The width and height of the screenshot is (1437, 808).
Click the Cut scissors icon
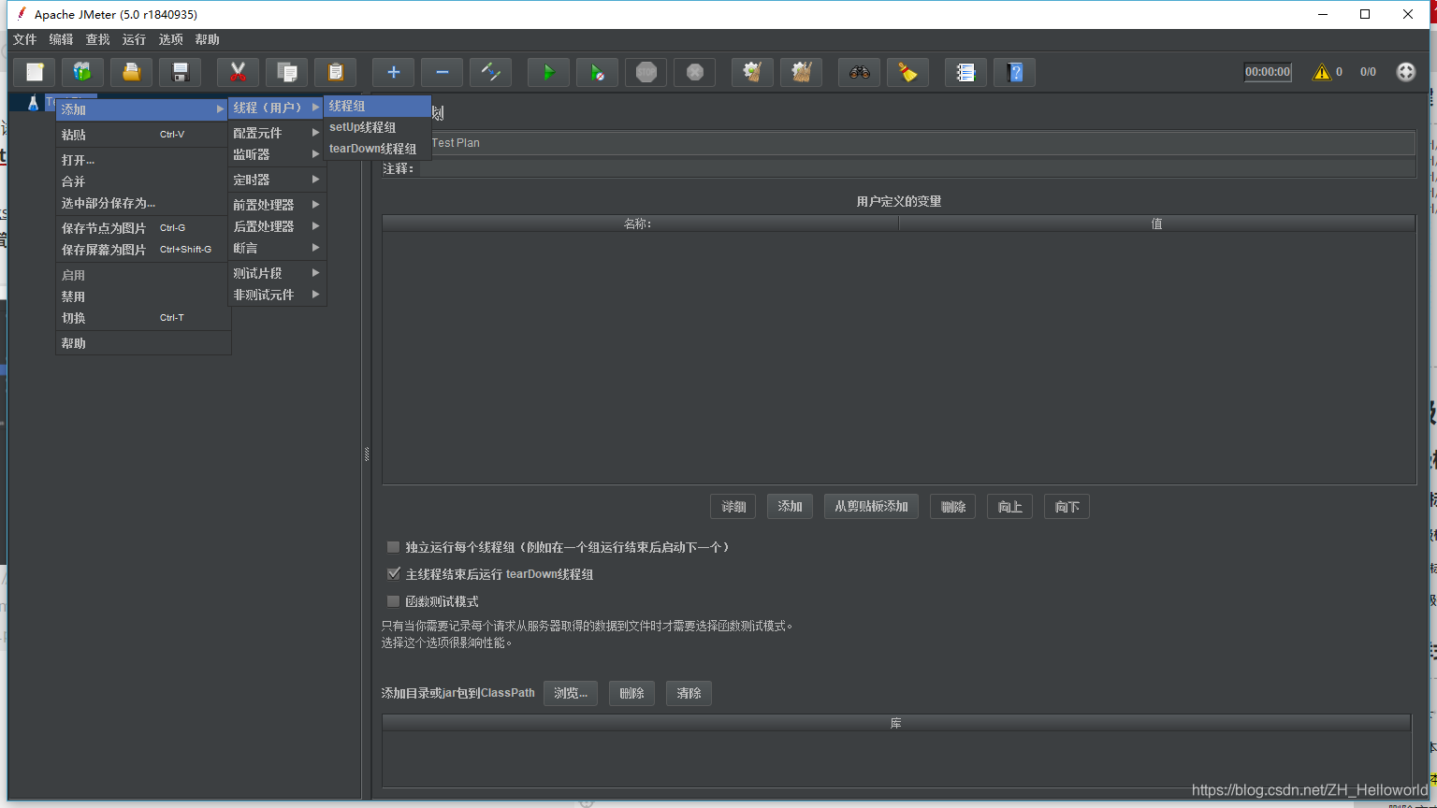(239, 72)
